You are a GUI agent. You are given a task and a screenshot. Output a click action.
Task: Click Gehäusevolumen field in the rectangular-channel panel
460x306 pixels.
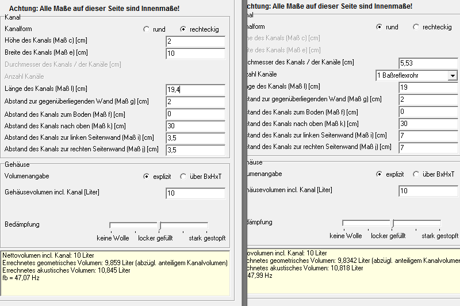tap(195, 193)
